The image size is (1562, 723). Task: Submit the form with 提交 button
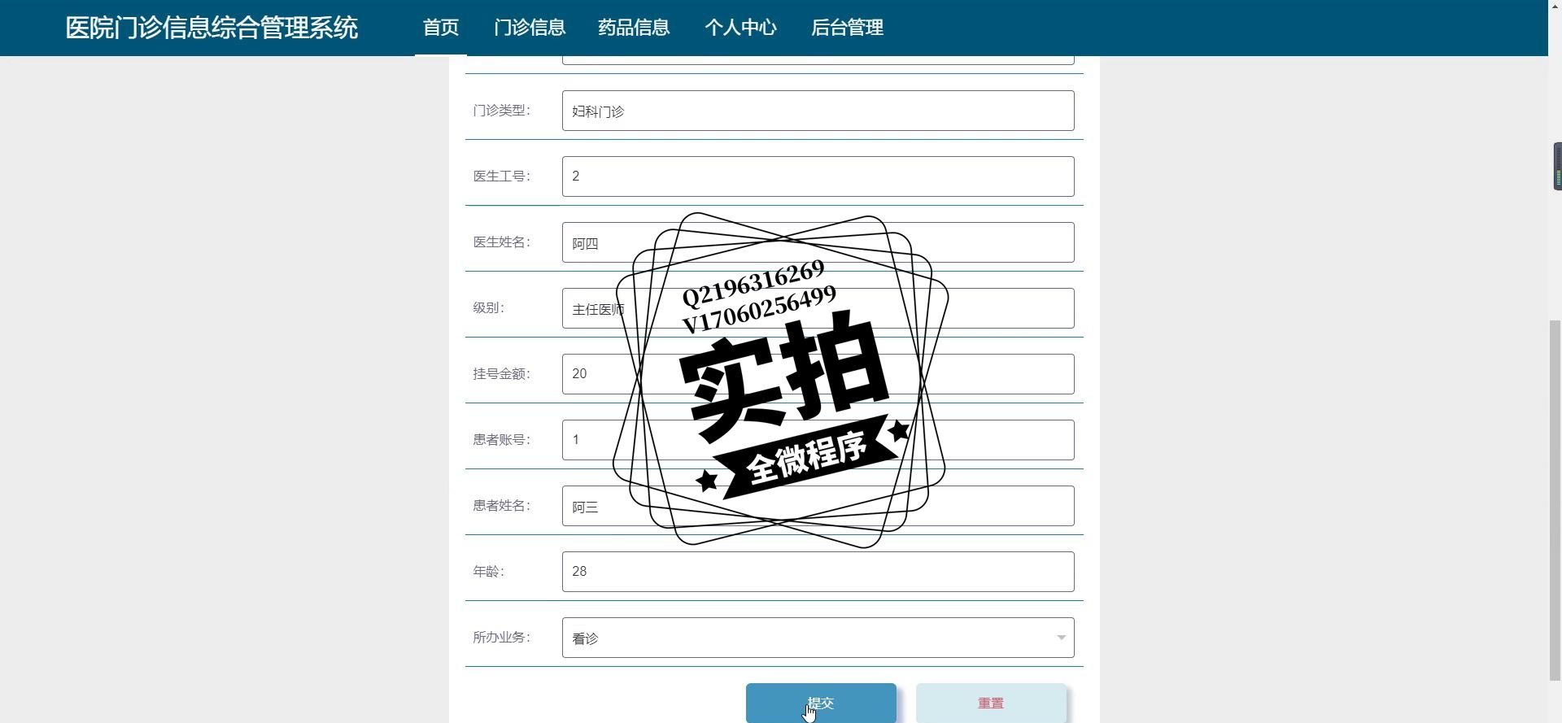(821, 703)
